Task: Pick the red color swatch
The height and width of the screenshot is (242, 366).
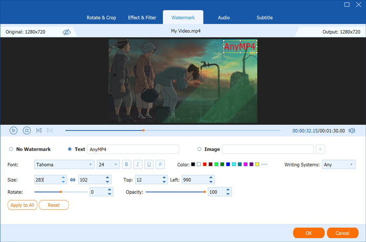Action: point(205,165)
